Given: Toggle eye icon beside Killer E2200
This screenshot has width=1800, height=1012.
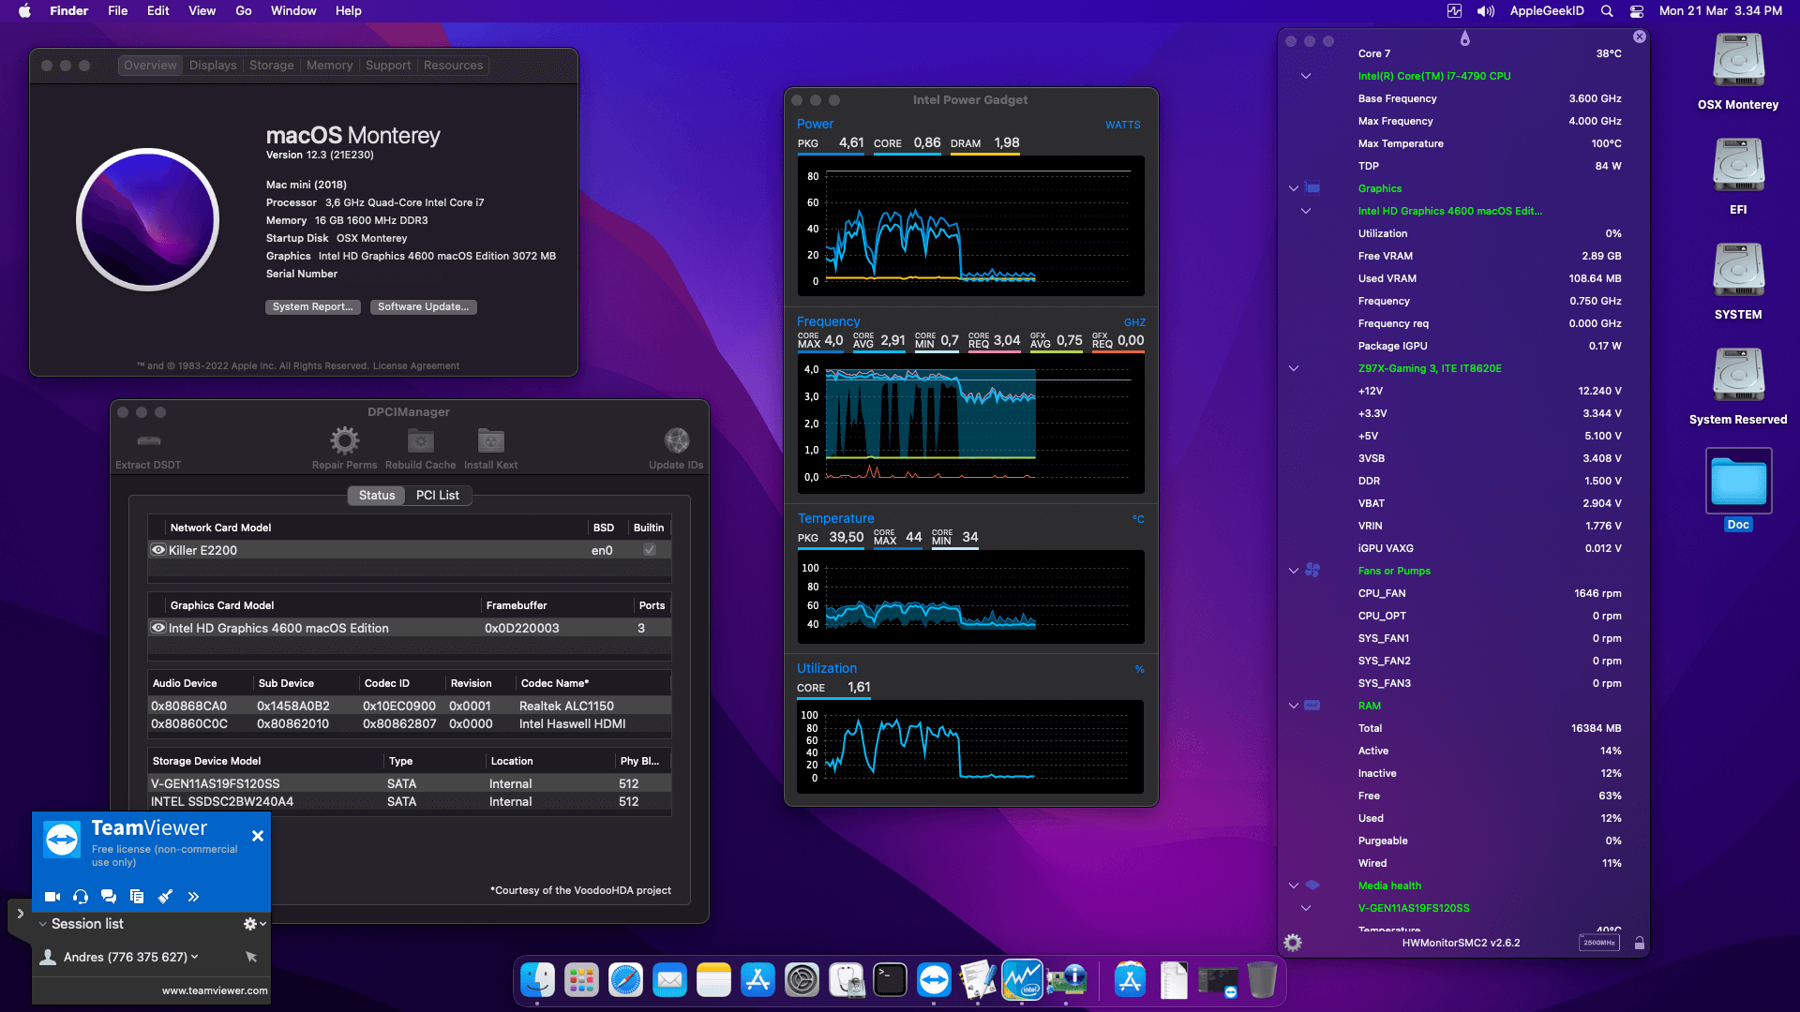Looking at the screenshot, I should [158, 550].
